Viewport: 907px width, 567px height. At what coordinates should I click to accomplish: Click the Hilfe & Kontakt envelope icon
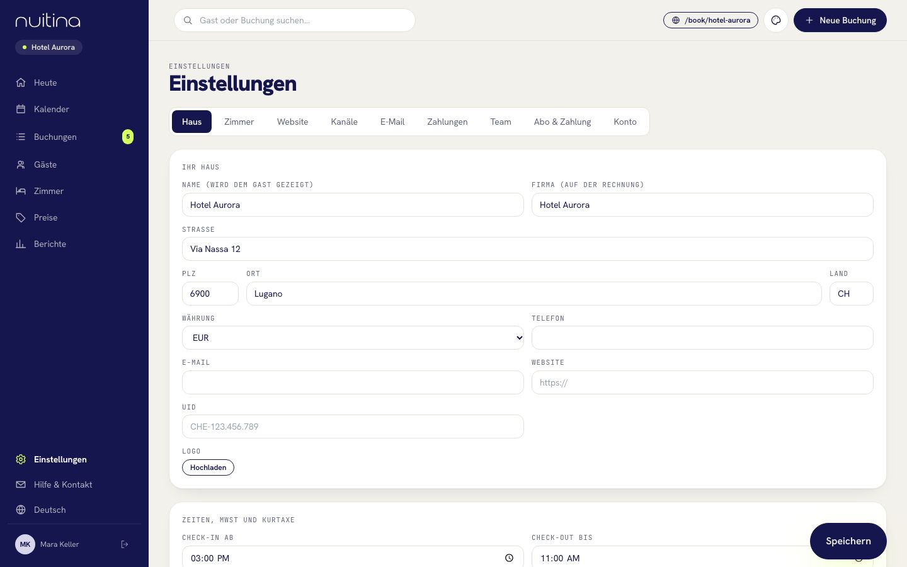click(21, 484)
